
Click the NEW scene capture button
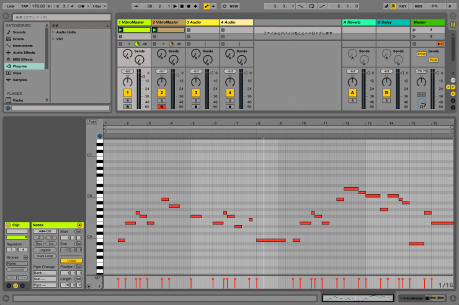tap(234, 6)
